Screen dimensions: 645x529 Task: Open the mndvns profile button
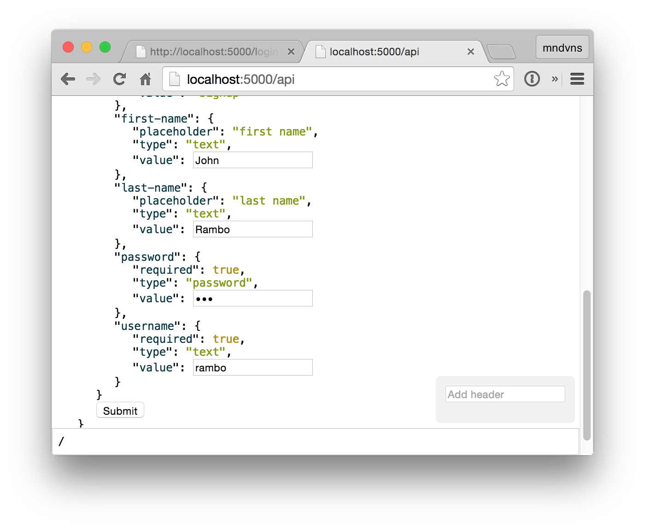562,47
